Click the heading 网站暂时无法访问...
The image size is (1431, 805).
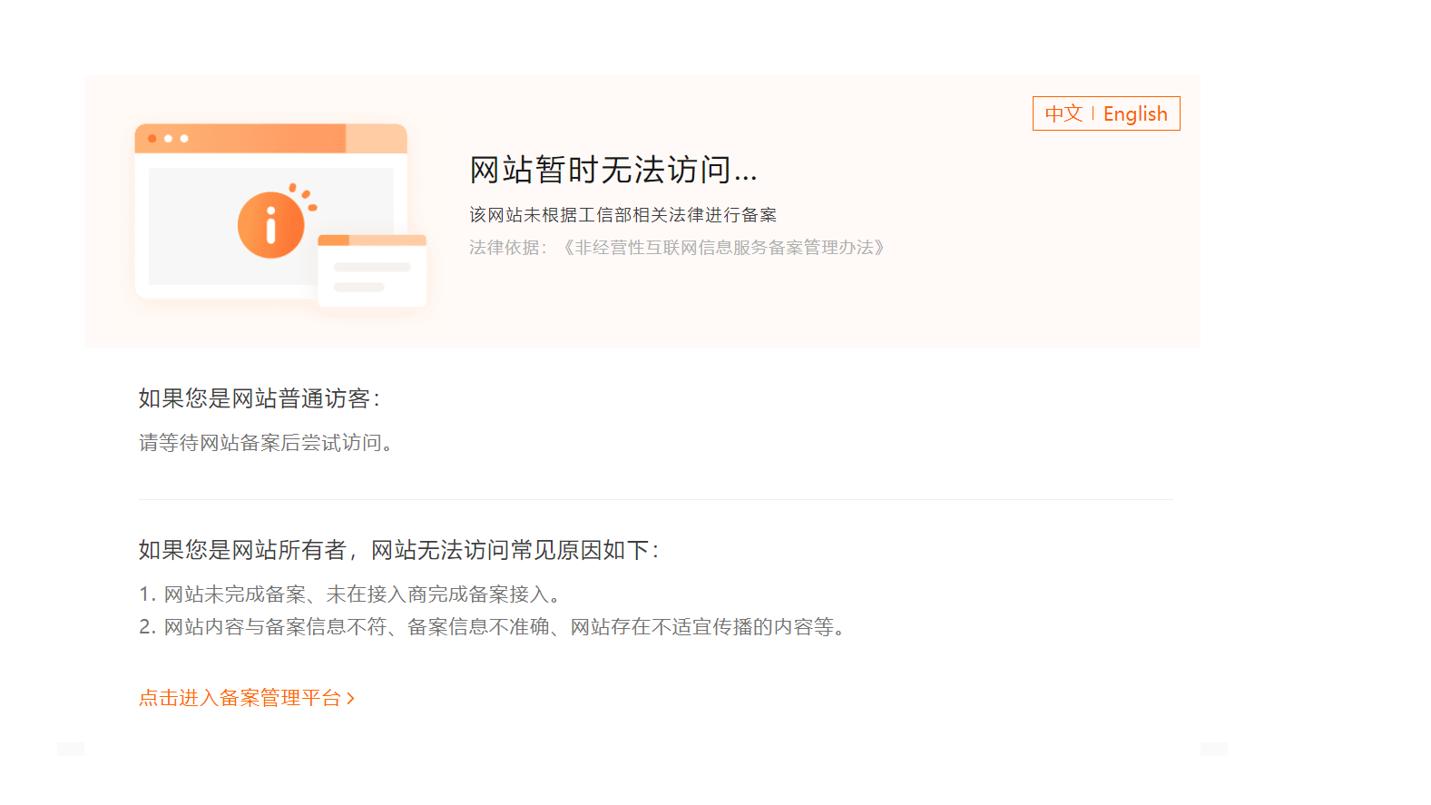point(613,170)
